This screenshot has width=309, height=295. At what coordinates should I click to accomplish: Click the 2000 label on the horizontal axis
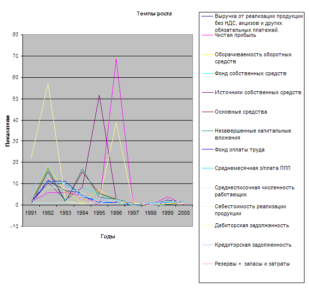(x=184, y=212)
